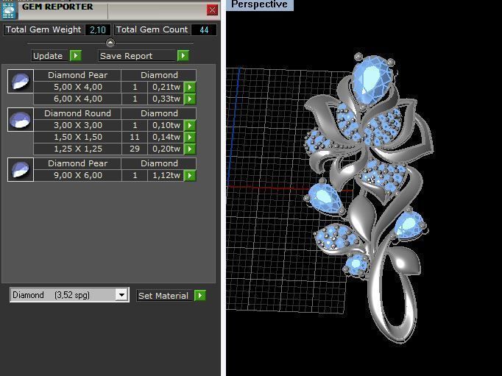Click the 0,33tw weight cell
The image size is (502, 376).
pyautogui.click(x=166, y=99)
